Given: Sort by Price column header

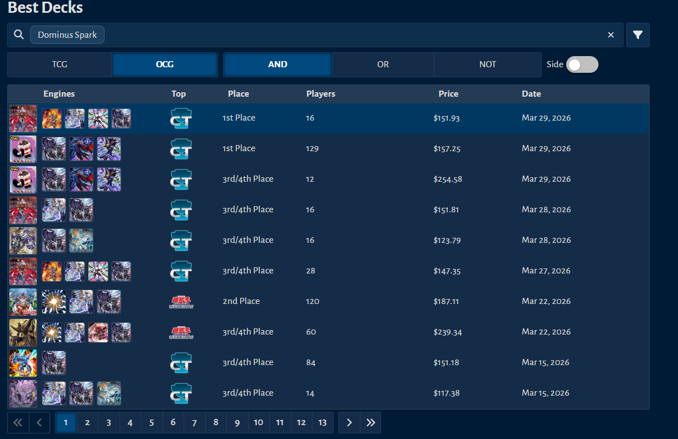Looking at the screenshot, I should point(448,94).
